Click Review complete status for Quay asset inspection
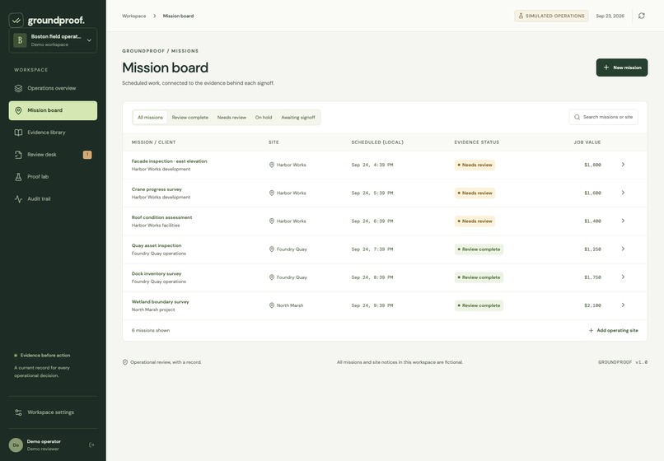 (479, 249)
